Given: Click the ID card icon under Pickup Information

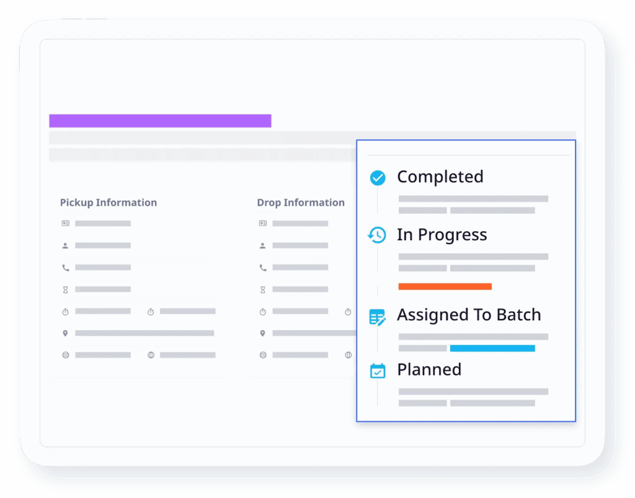Looking at the screenshot, I should [x=65, y=223].
